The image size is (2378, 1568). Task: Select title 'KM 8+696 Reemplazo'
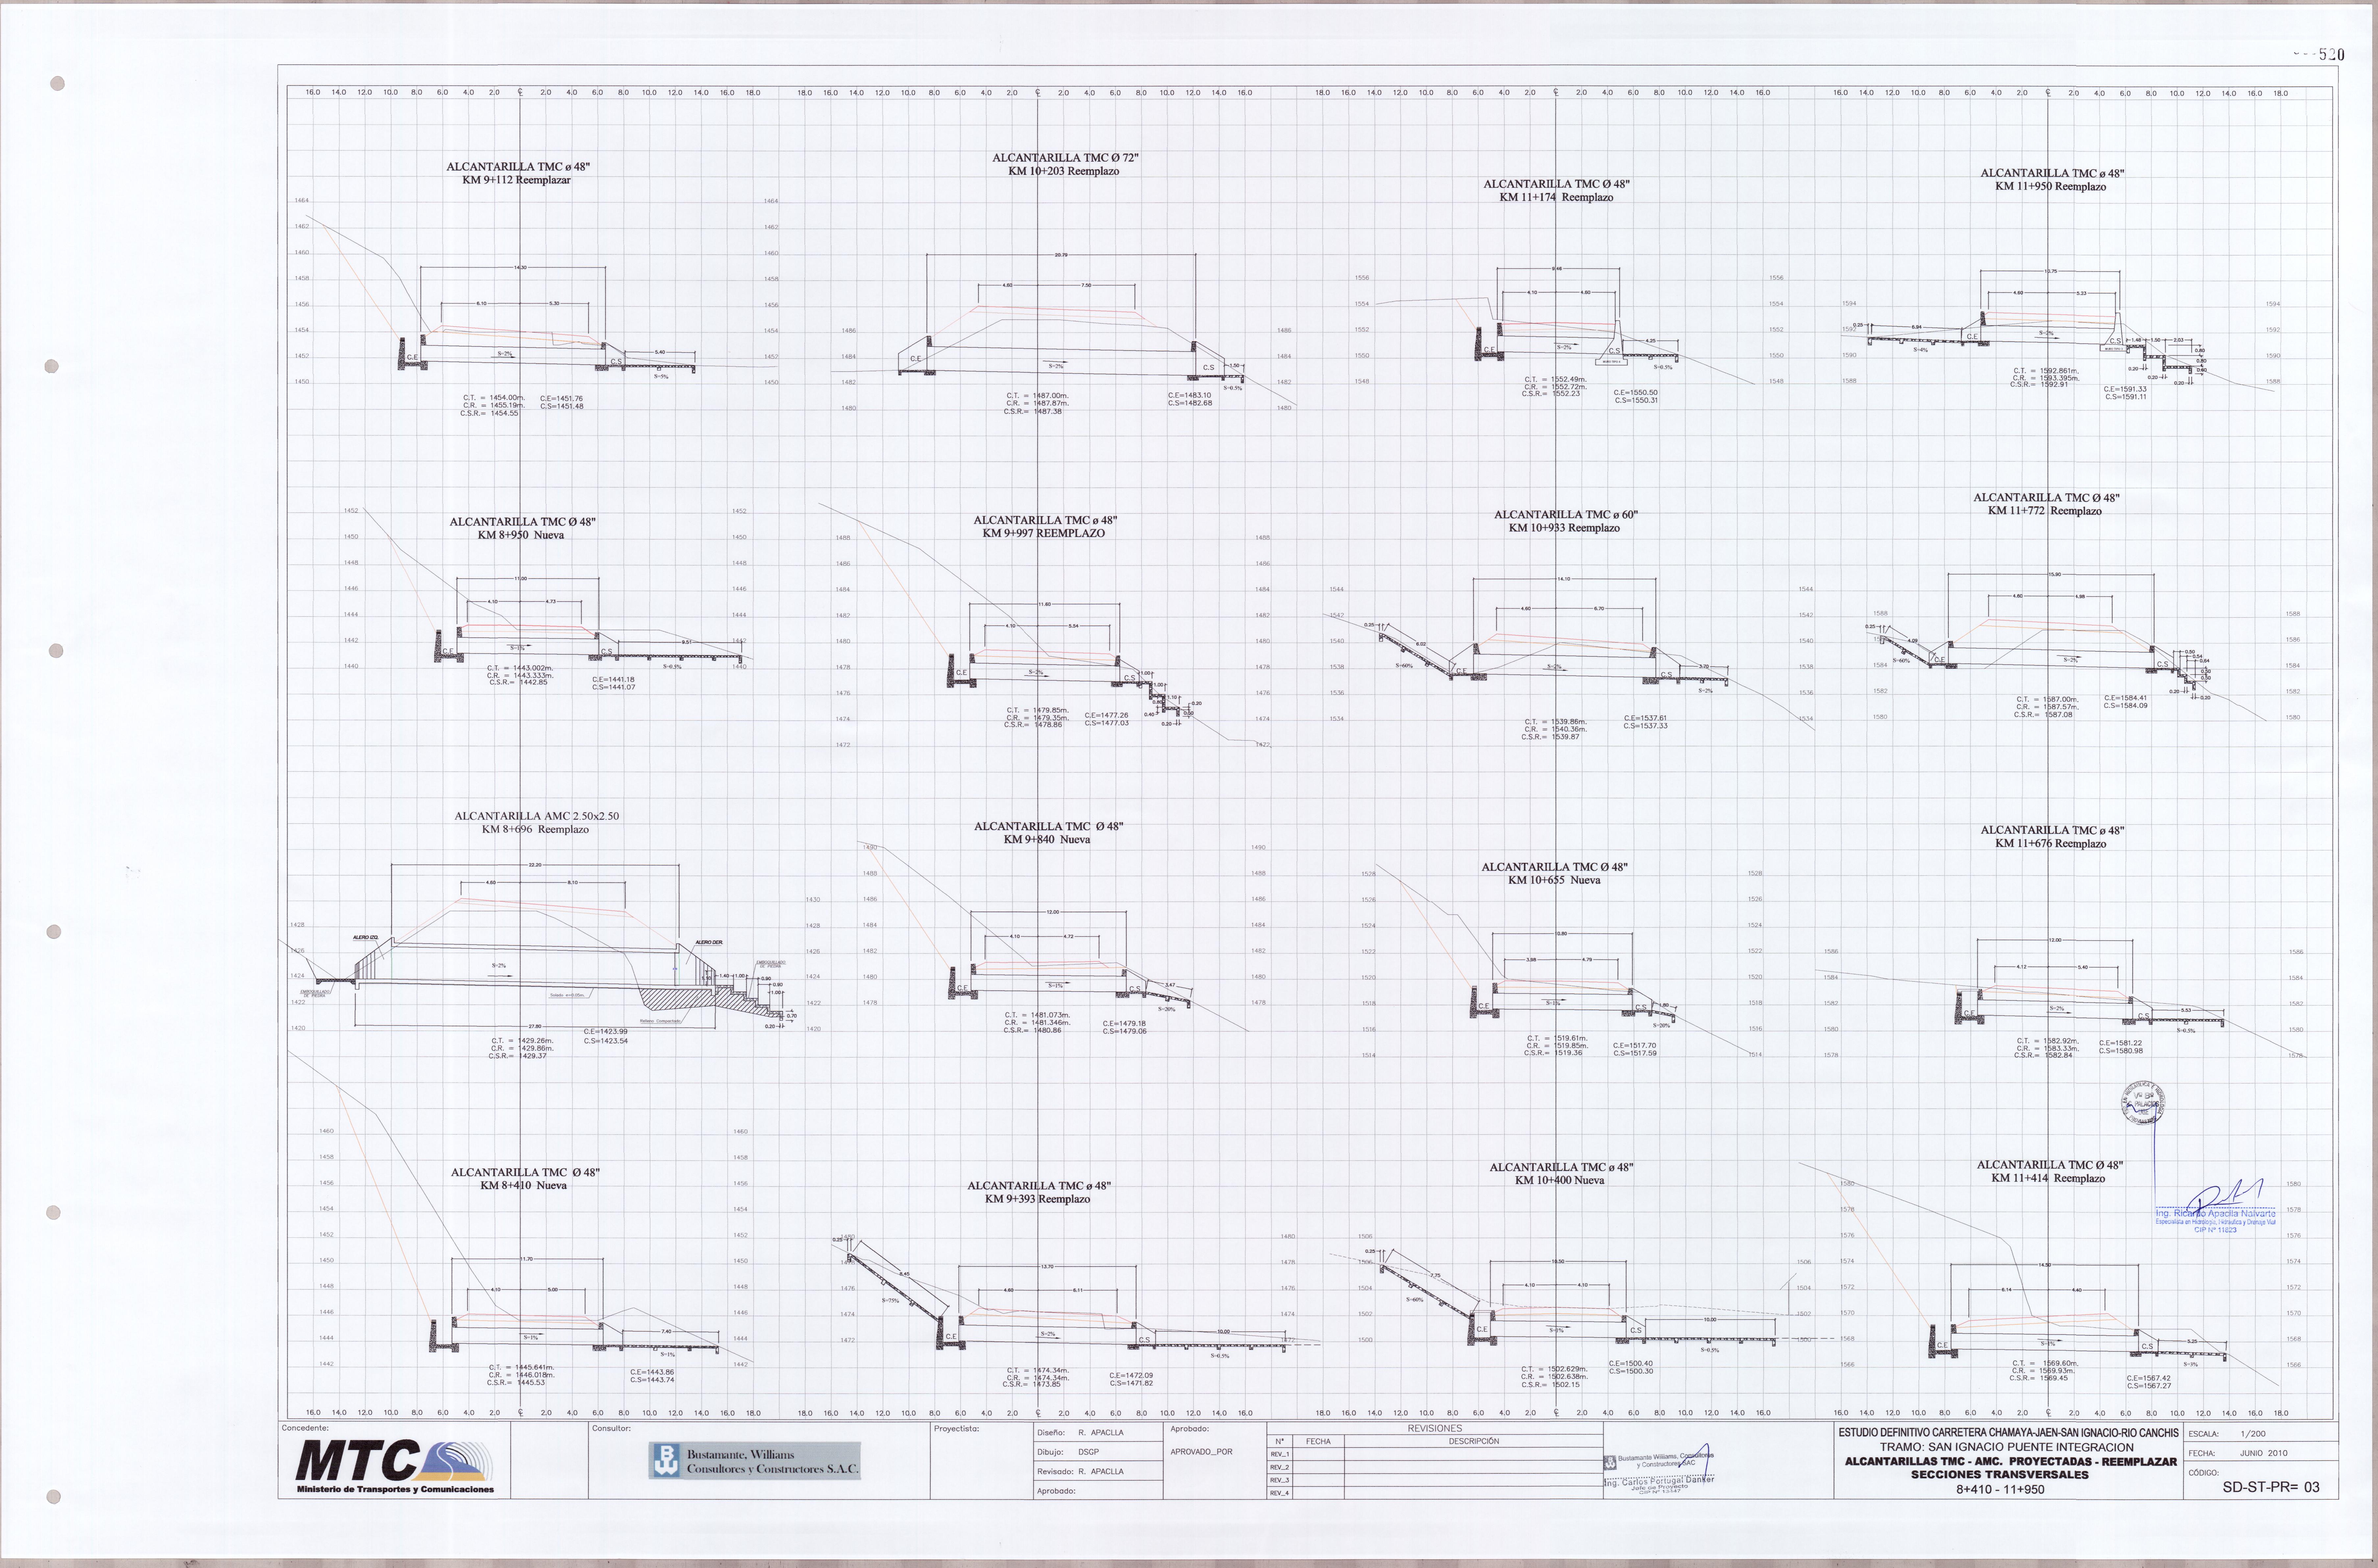(535, 829)
